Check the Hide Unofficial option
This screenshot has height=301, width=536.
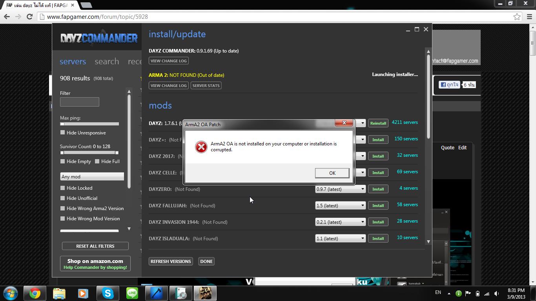(x=62, y=198)
